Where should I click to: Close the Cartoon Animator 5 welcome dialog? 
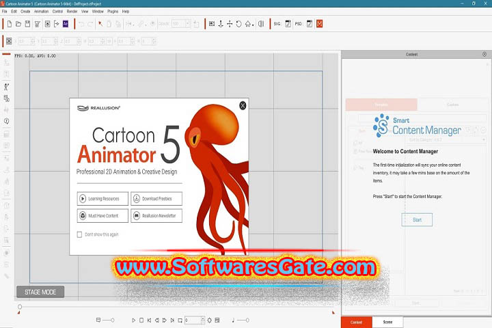(x=243, y=105)
